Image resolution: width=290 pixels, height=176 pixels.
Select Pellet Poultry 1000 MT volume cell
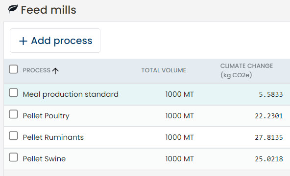(x=179, y=116)
